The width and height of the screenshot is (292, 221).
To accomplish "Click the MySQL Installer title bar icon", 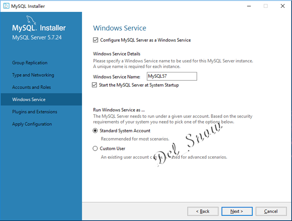I will click(x=6, y=6).
